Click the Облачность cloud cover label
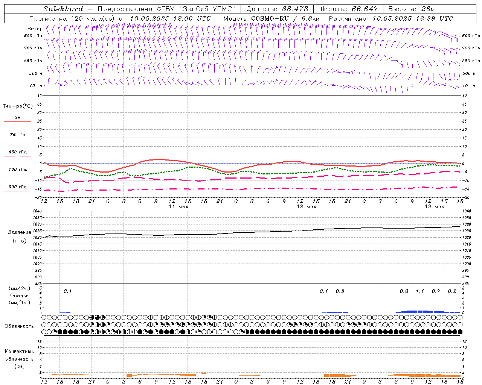The image size is (482, 385). coord(19,326)
